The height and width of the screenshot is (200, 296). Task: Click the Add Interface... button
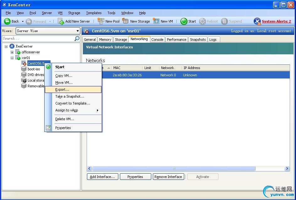(x=102, y=177)
